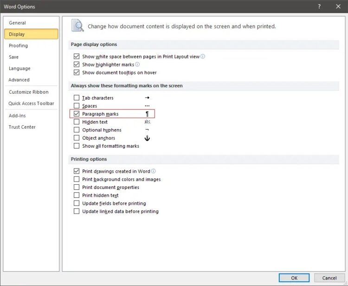Screen dimensions: 348x286
Task: Enable Update linked data before printing
Action: tap(77, 211)
